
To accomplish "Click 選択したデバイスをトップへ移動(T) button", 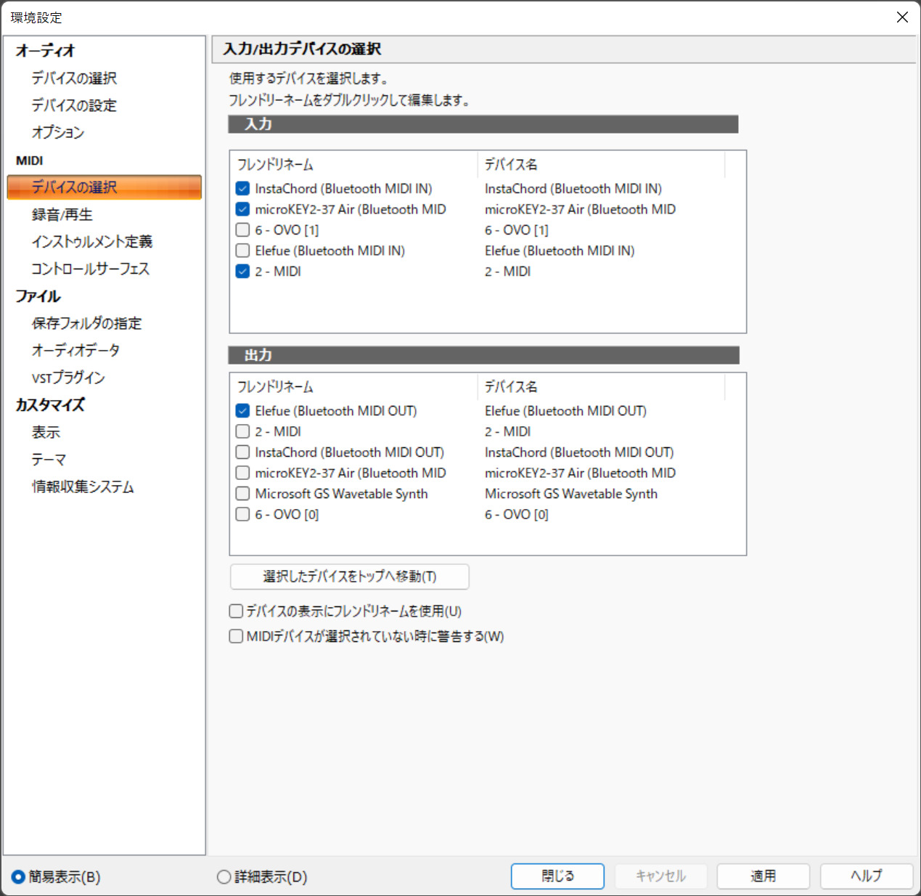I will tap(350, 577).
